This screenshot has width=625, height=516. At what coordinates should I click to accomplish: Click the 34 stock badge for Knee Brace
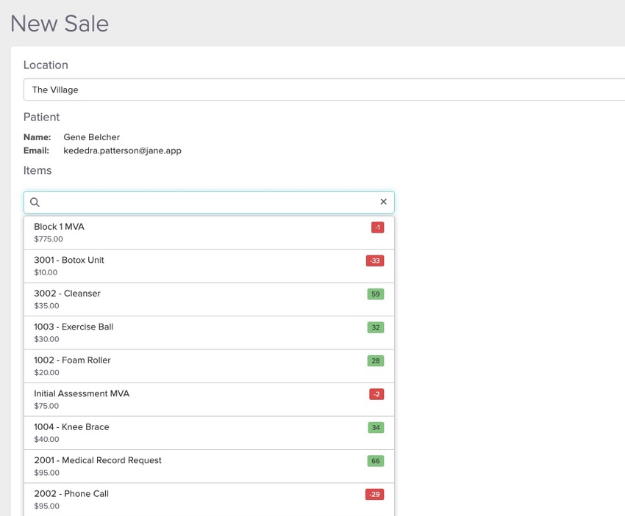376,428
